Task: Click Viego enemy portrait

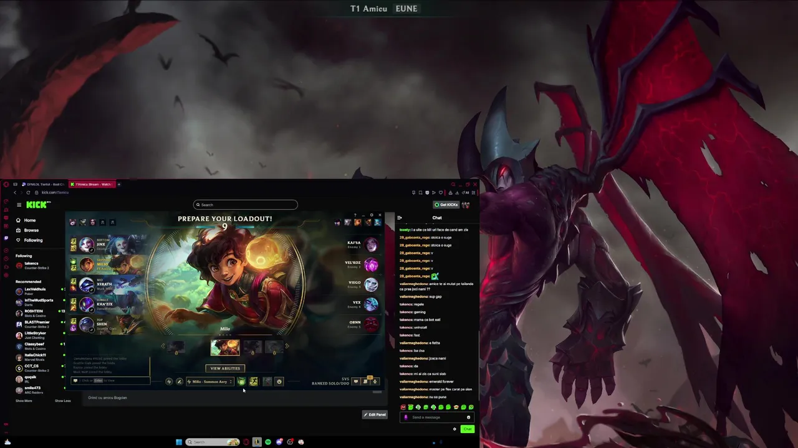Action: tap(371, 284)
